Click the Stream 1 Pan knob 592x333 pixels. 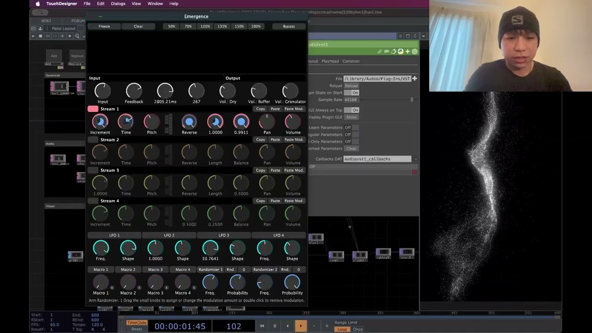tap(267, 122)
